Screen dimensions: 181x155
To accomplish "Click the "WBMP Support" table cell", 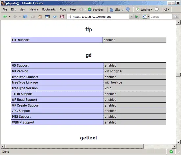I will click(57, 122).
